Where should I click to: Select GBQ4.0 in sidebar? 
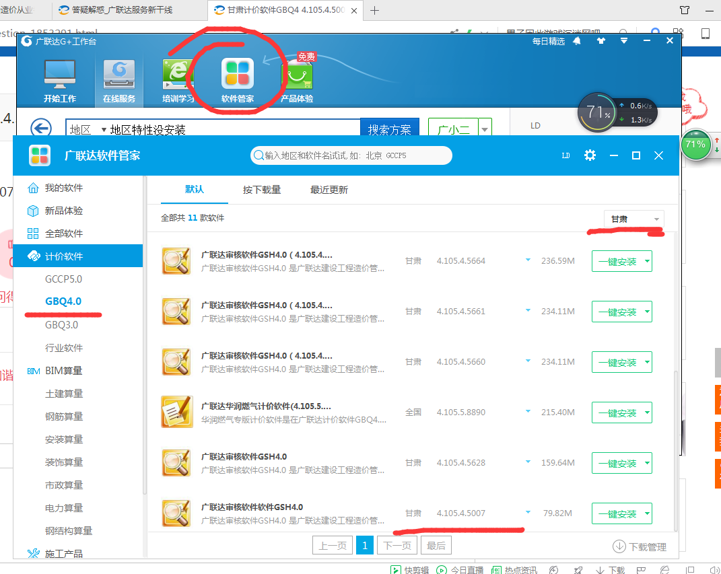[63, 301]
